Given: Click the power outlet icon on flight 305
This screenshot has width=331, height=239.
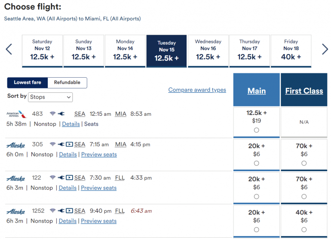Looking at the screenshot, I should point(61,145).
